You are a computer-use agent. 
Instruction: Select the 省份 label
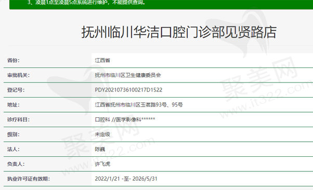[x=14, y=60]
